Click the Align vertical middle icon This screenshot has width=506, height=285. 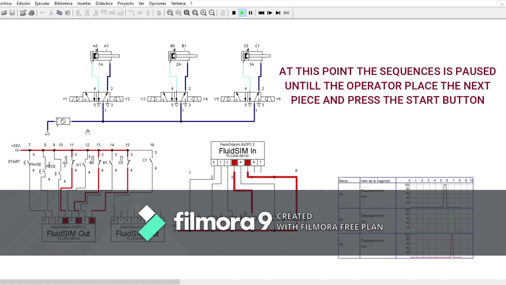coord(112,13)
